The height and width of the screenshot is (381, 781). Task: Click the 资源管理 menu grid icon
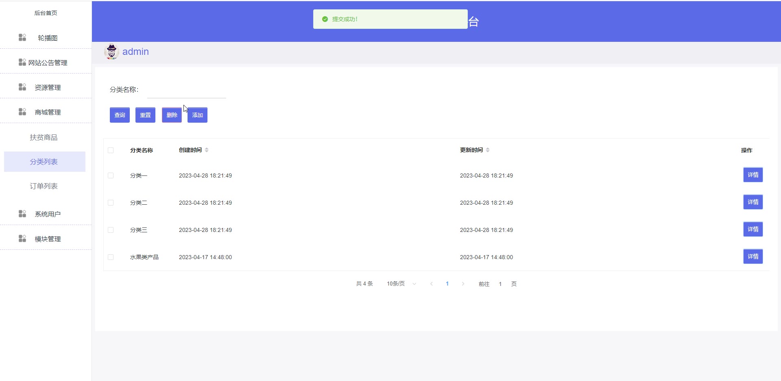point(22,87)
